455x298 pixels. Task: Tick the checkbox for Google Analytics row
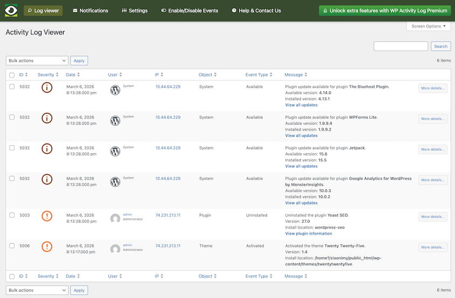click(x=12, y=178)
